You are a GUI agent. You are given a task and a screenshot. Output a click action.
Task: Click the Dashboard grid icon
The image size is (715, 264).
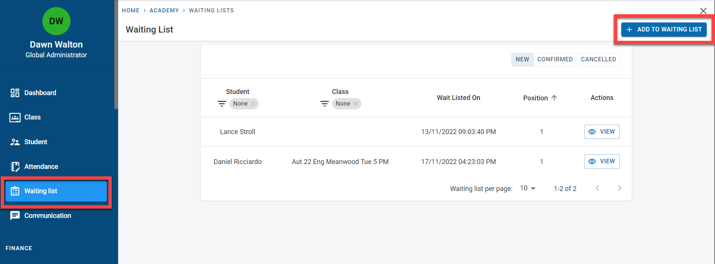click(x=15, y=93)
